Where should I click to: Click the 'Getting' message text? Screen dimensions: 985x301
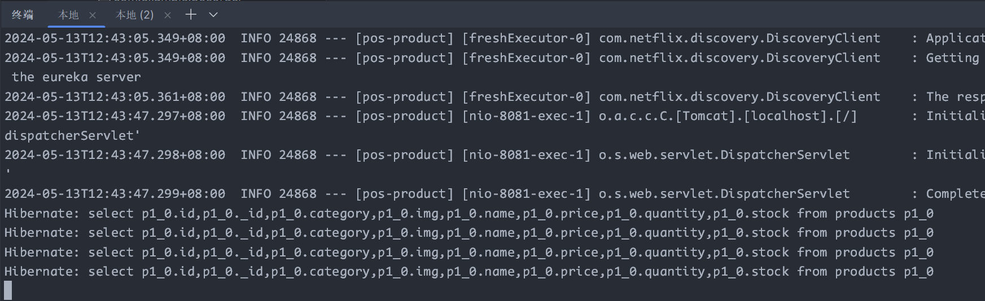[952, 58]
